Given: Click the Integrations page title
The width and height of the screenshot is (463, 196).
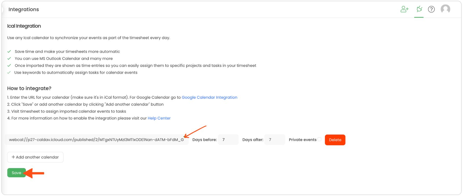Looking at the screenshot, I should coord(24,10).
